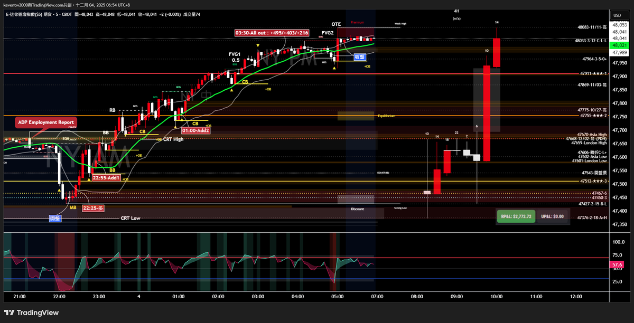634x323 pixels.
Task: Click the Weak High label
Action: tap(400, 24)
